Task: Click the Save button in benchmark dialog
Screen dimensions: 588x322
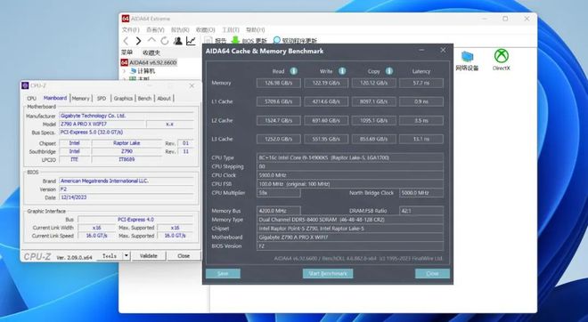Action: coord(223,273)
